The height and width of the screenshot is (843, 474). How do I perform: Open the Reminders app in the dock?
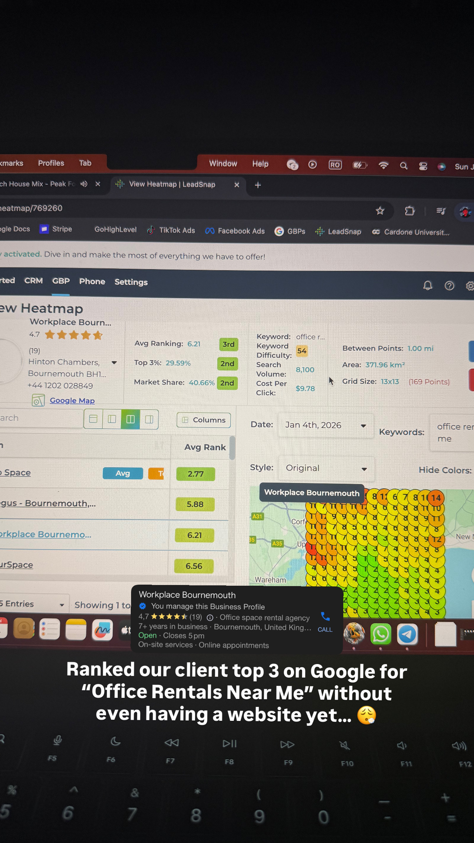(50, 629)
